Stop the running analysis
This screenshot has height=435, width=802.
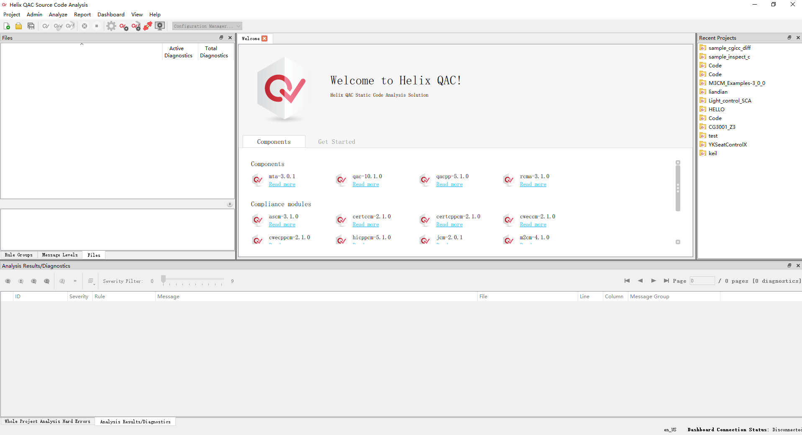point(97,26)
